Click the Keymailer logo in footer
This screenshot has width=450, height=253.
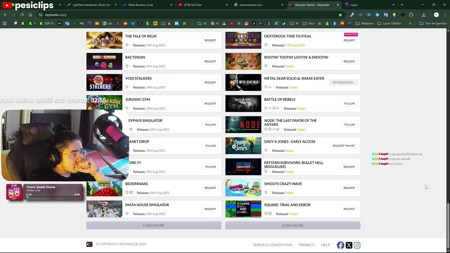pyautogui.click(x=89, y=244)
